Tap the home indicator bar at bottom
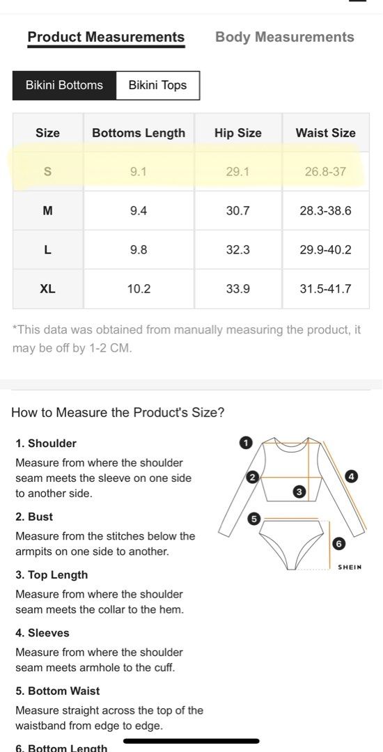 [191, 741]
